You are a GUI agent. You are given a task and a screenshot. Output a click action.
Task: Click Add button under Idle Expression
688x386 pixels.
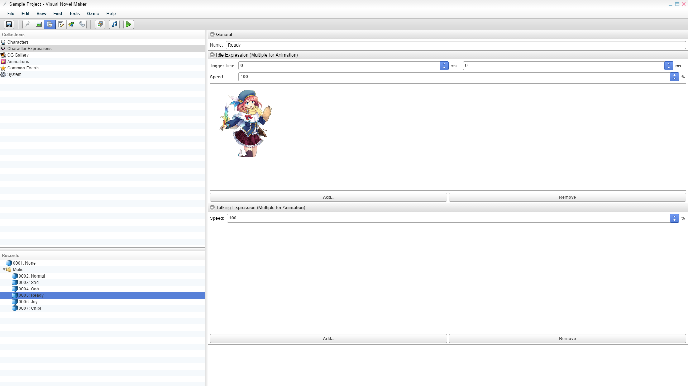pos(328,197)
